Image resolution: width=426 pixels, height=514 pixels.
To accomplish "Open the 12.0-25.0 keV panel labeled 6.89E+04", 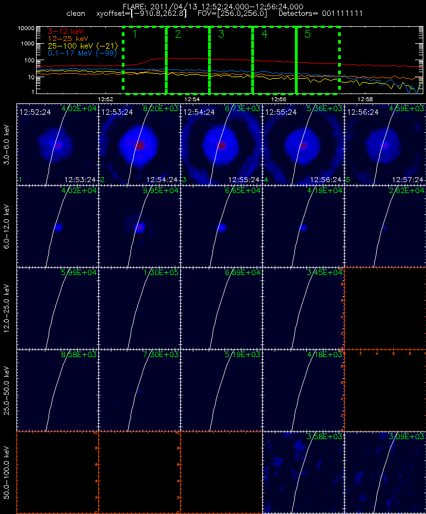I will point(221,308).
